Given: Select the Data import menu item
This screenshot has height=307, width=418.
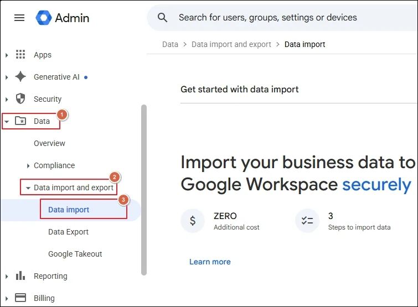Looking at the screenshot, I should coord(69,210).
